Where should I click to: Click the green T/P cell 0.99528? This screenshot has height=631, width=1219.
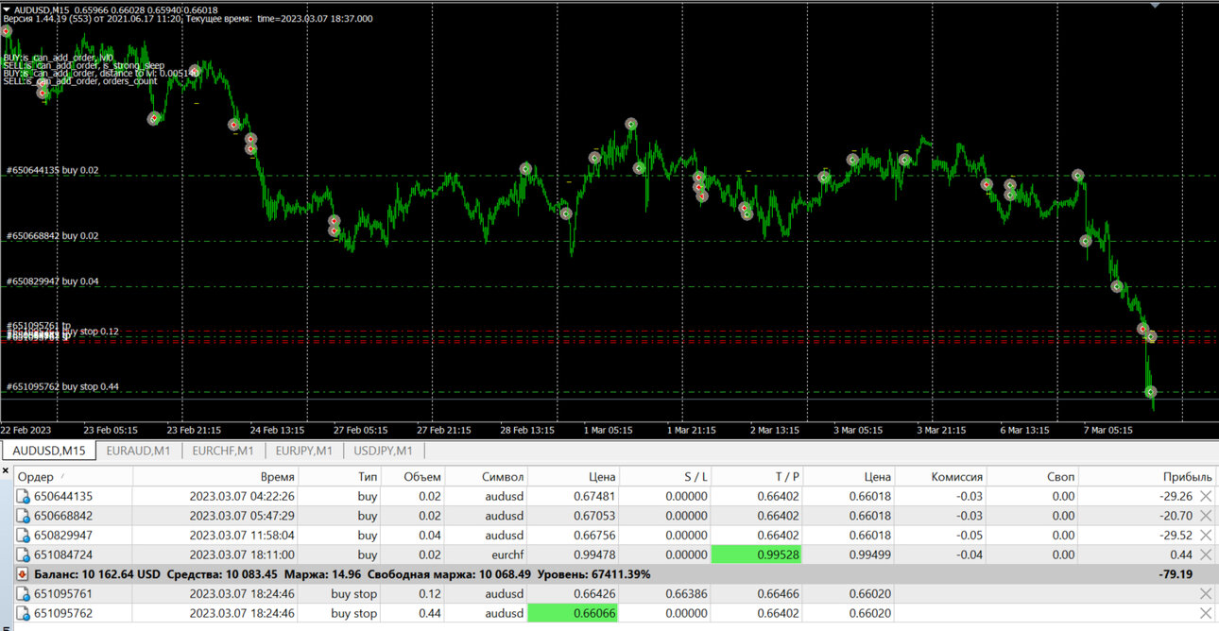pos(756,555)
